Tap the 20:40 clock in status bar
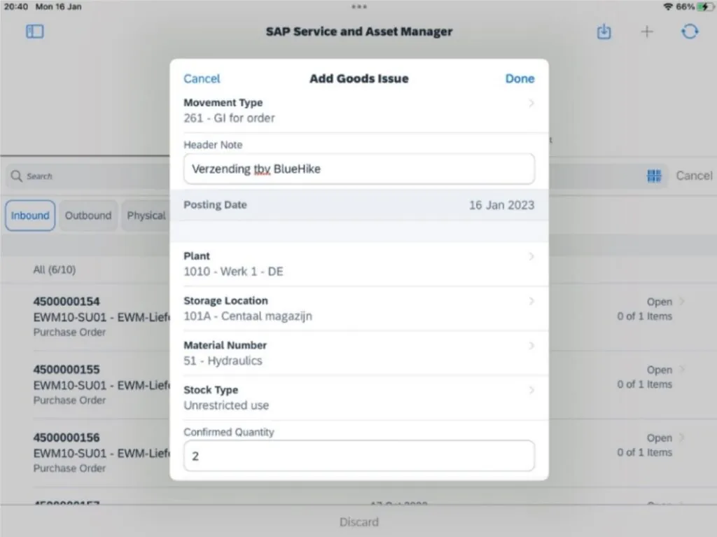 point(16,7)
